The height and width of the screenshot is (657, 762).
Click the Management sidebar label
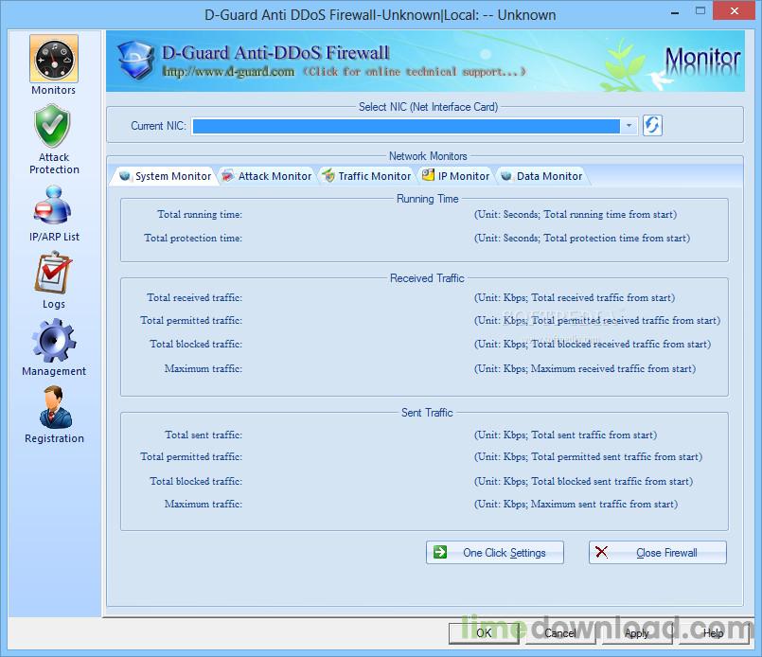click(x=54, y=371)
